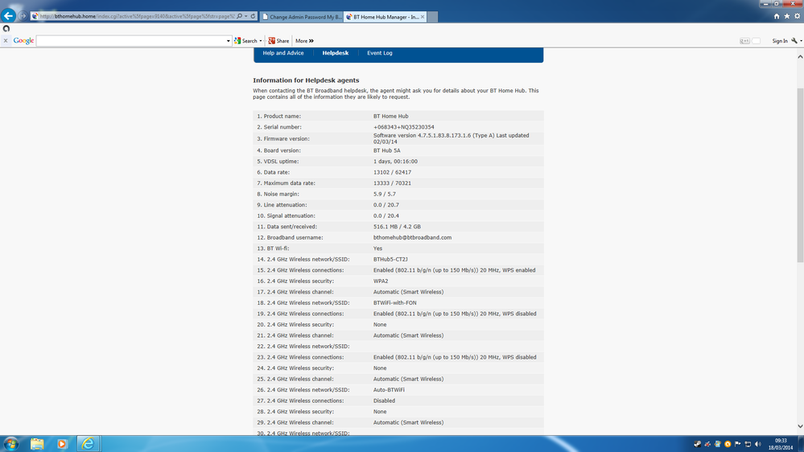Click the browser forward arrow button

(23, 16)
